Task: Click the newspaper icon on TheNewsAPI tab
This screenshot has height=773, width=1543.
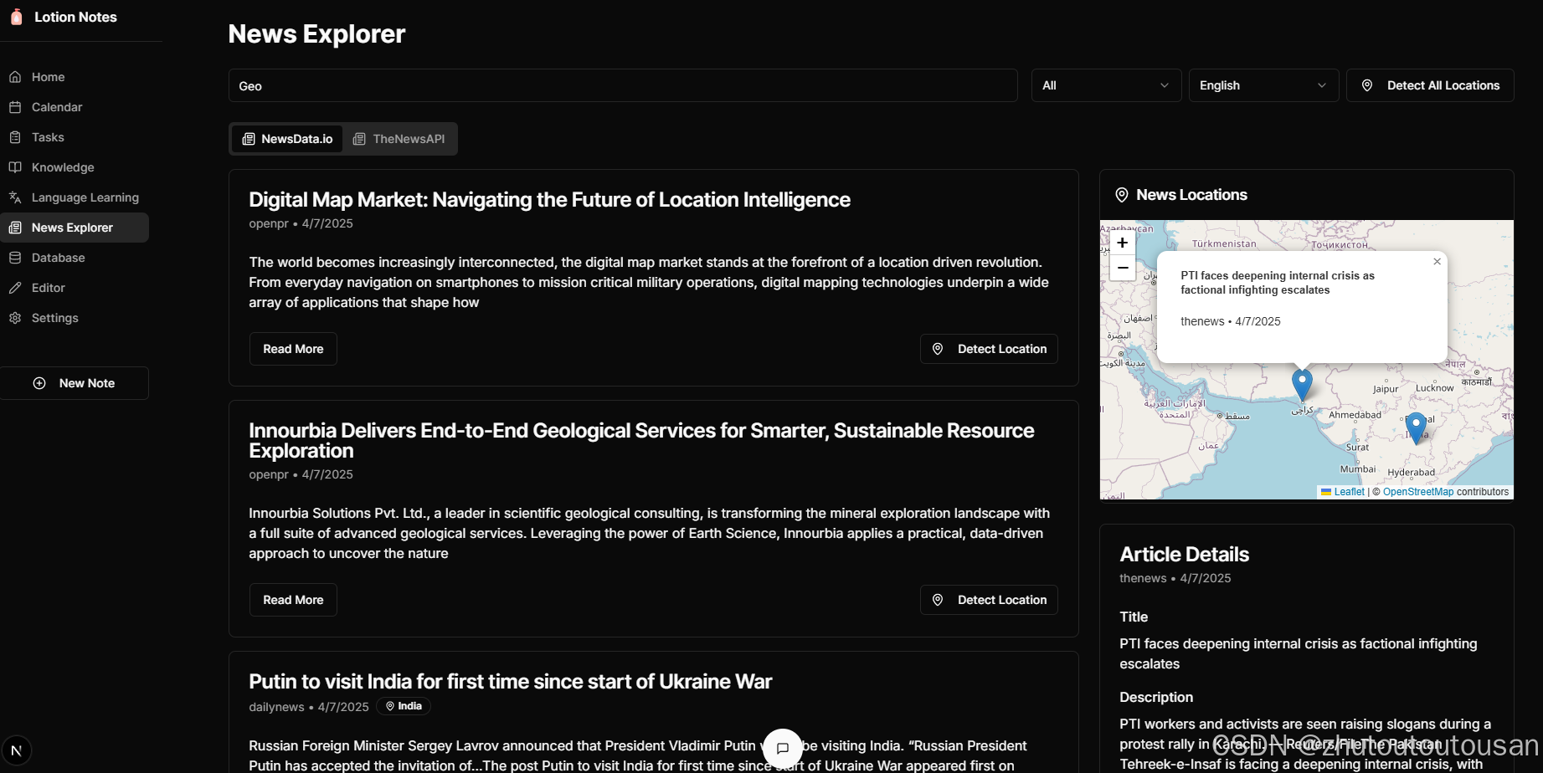Action: 359,139
